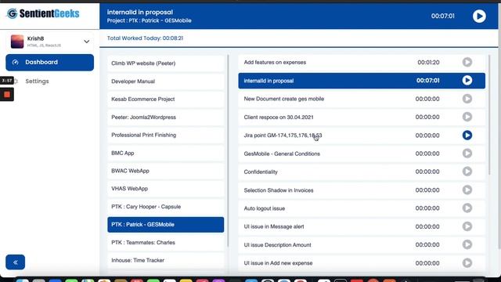Viewport: 501px width, 282px height.
Task: Click UI issue Description Amount text
Action: (277, 245)
